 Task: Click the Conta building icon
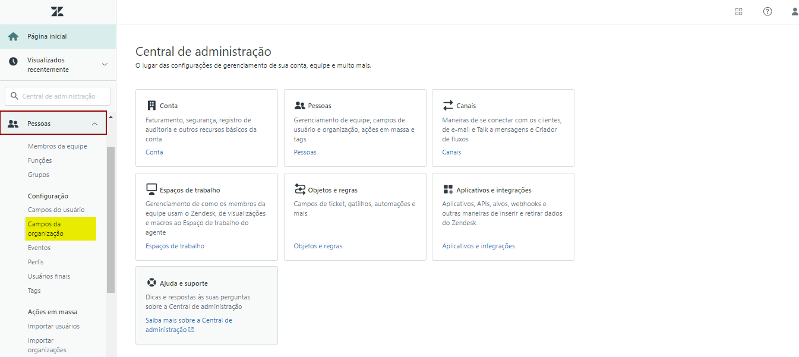tap(151, 106)
